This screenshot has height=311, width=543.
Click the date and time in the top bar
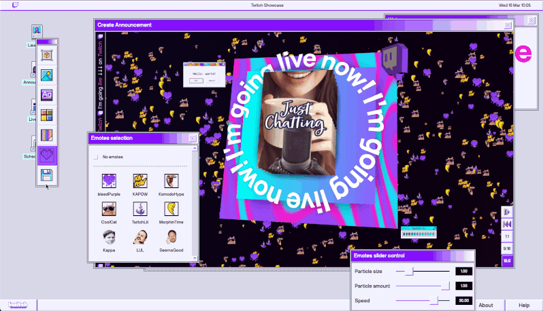pyautogui.click(x=514, y=5)
